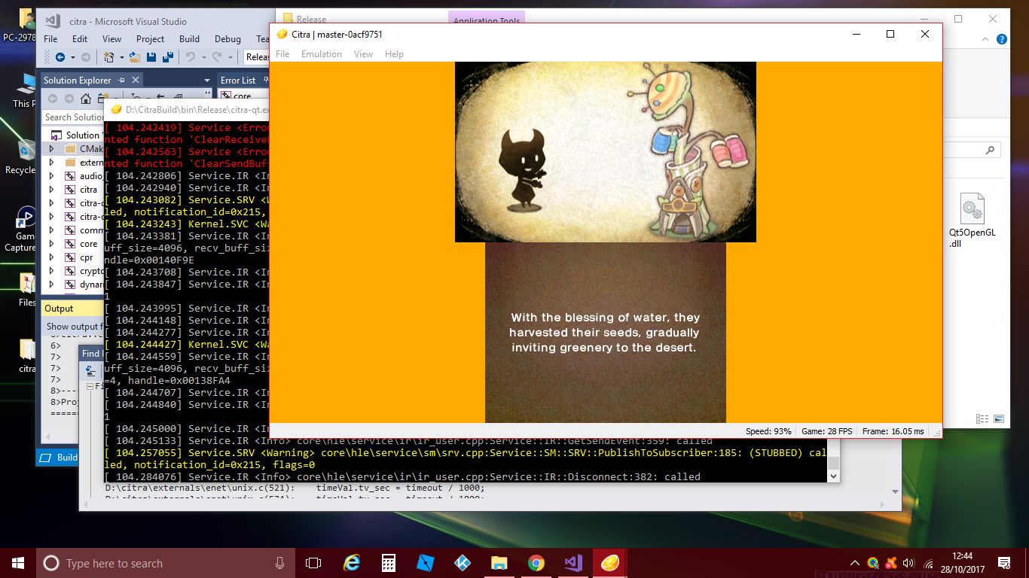
Task: Open the Solution Explorer window options dropdown
Action: [x=207, y=81]
